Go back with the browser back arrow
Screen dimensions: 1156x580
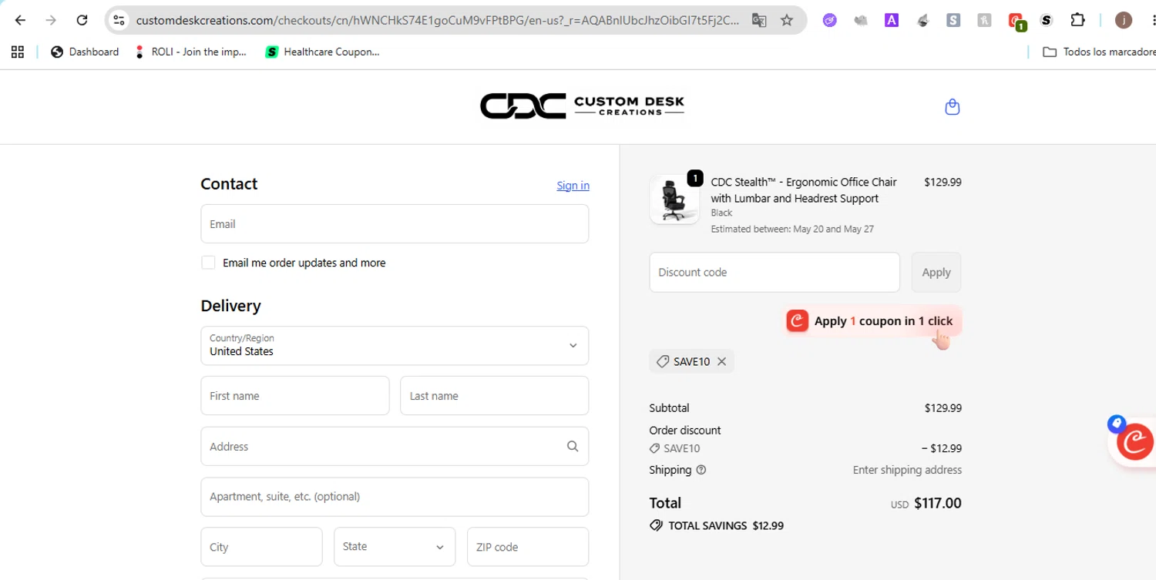tap(20, 20)
